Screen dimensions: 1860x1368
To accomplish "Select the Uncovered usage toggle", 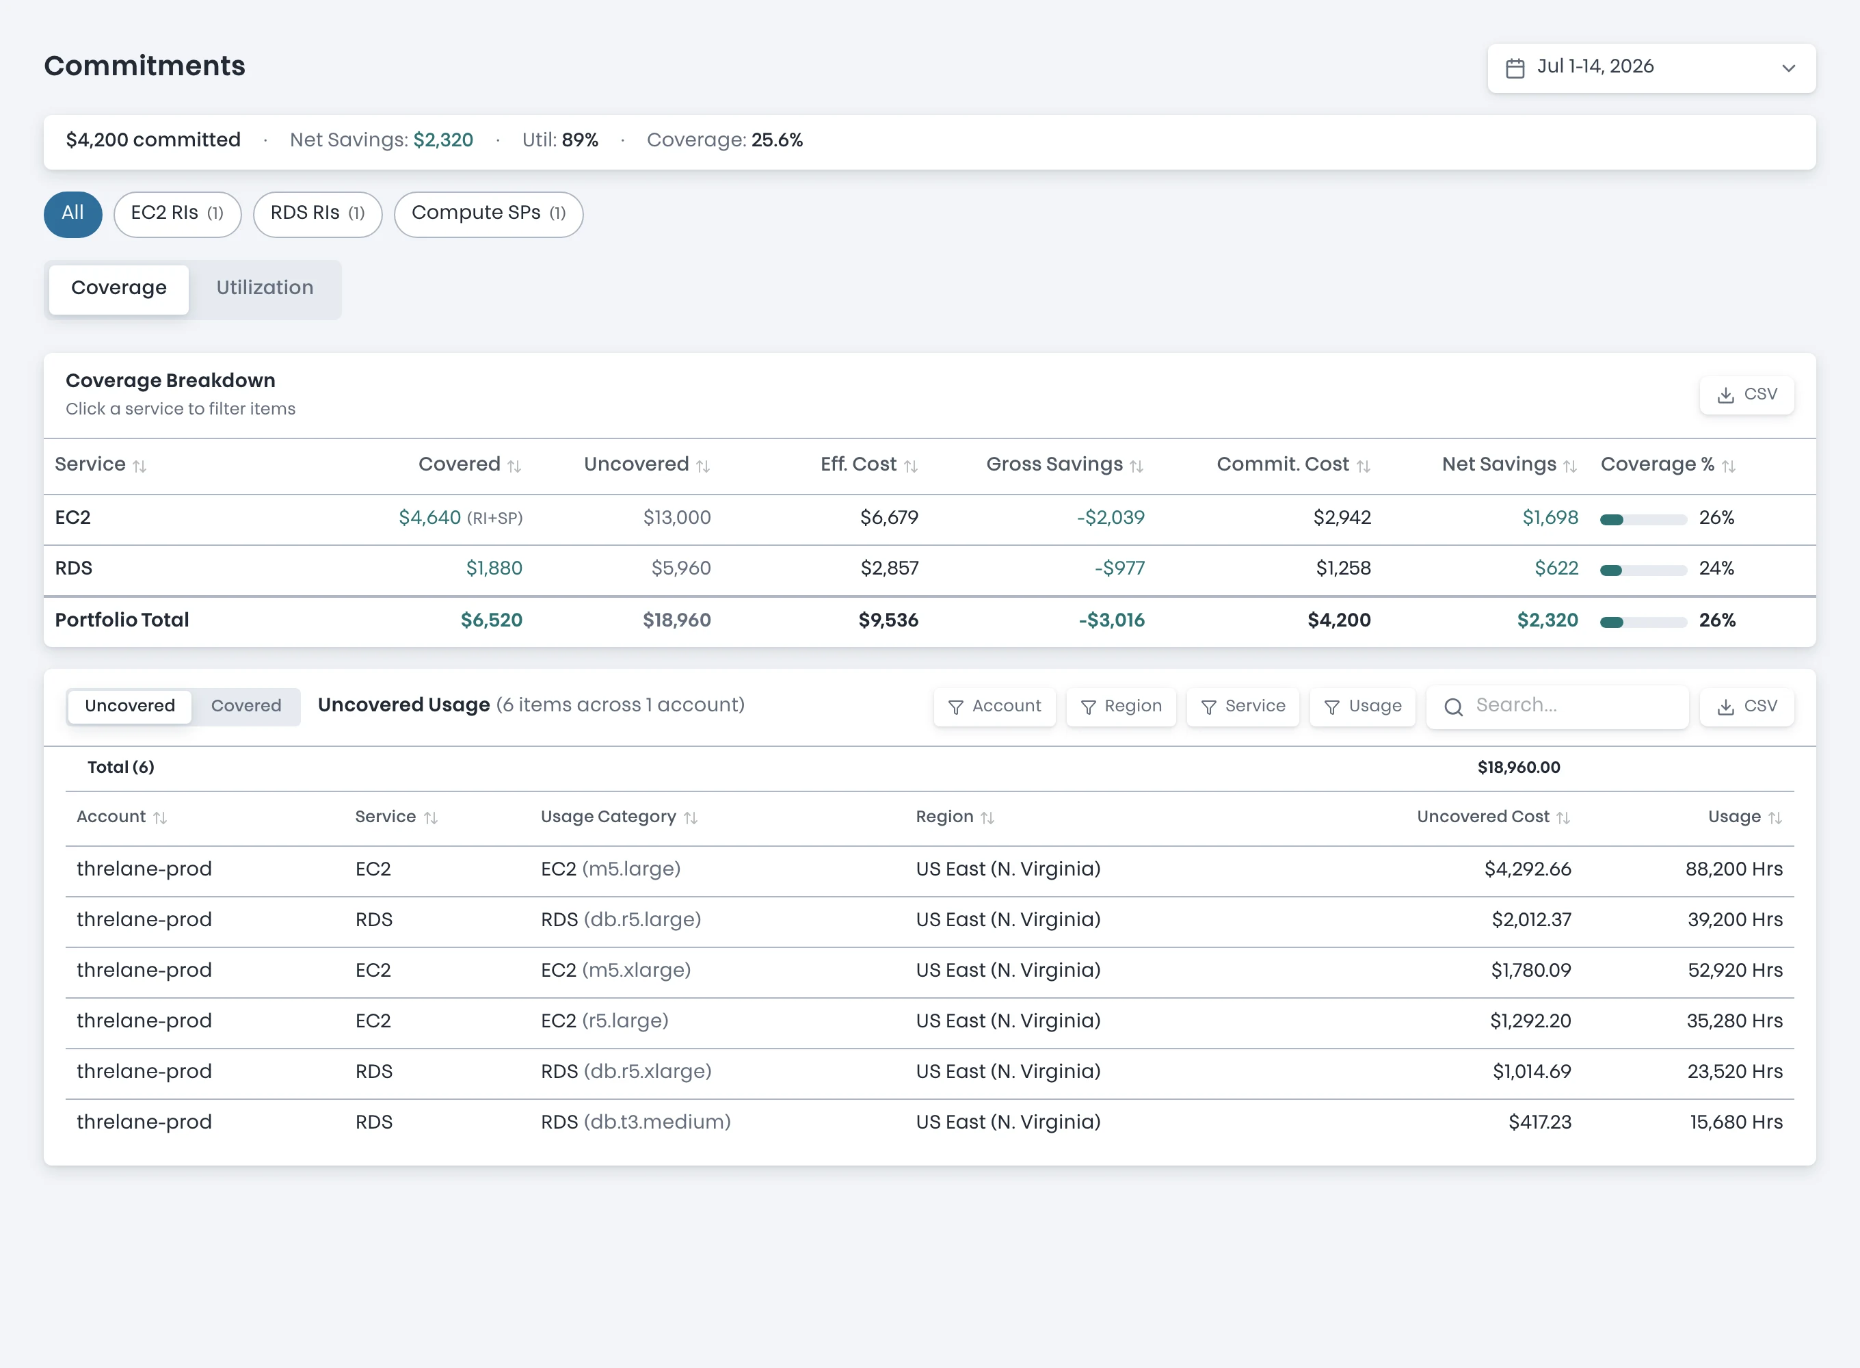I will (130, 707).
